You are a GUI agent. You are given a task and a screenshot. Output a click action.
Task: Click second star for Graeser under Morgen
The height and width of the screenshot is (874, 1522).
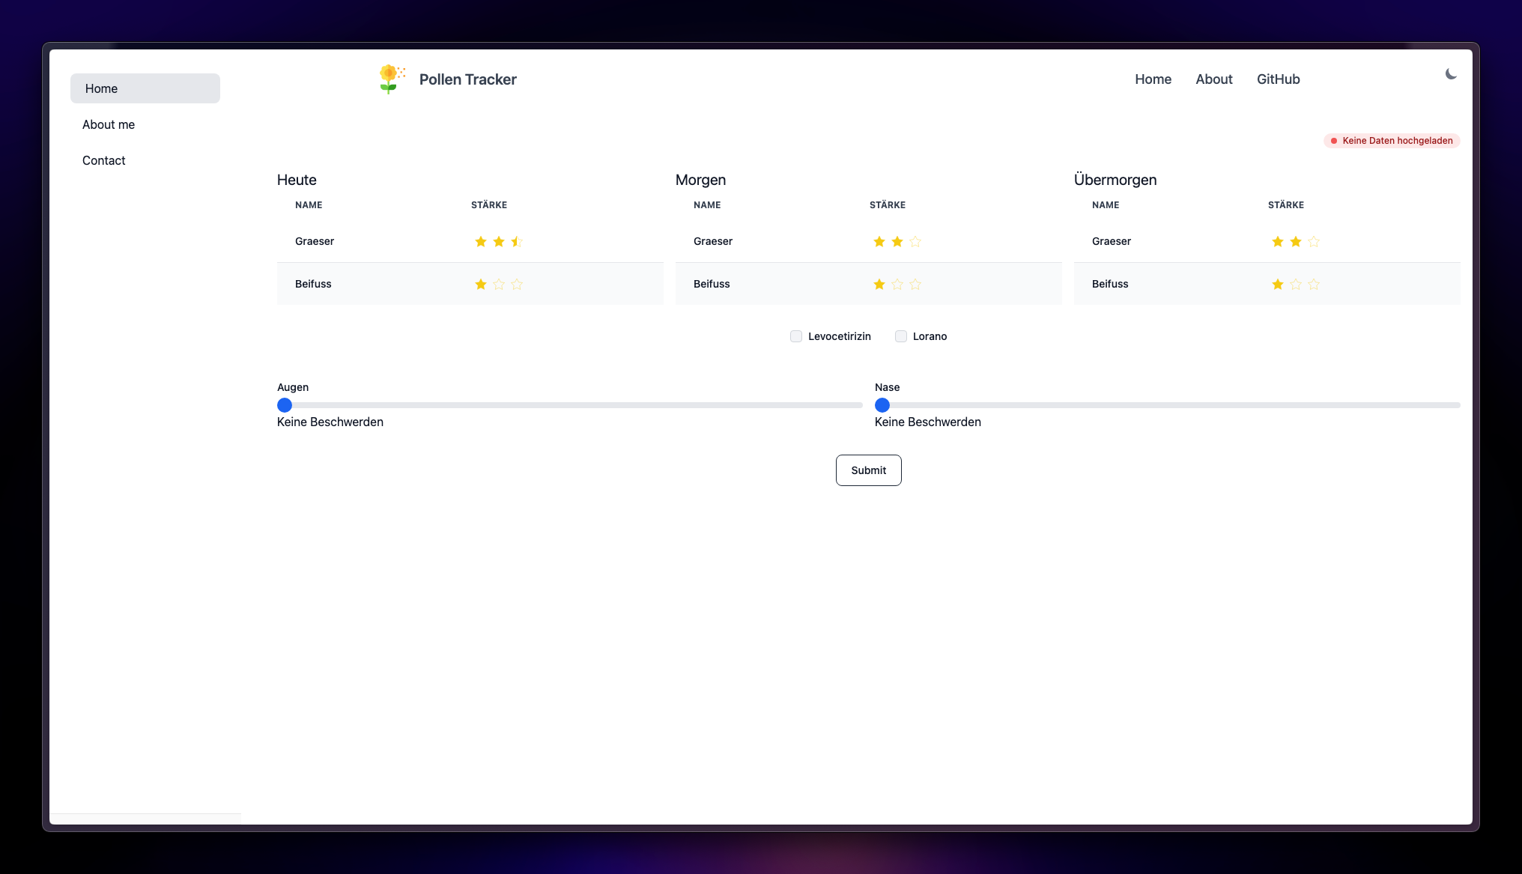coord(897,241)
